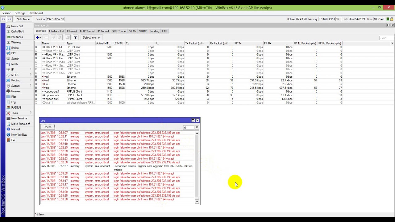Open the Filter funnel icon
The height and width of the screenshot is (222, 395).
coord(76,38)
